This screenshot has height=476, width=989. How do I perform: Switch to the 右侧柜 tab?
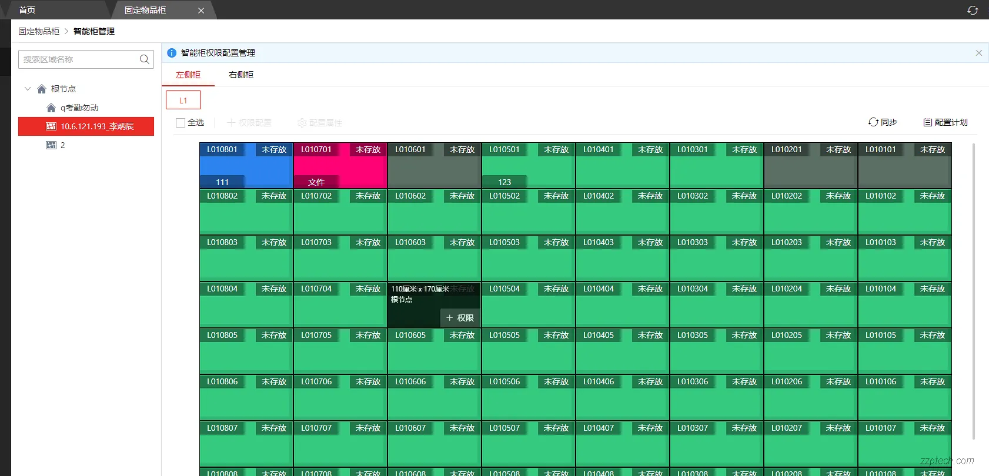(x=241, y=75)
